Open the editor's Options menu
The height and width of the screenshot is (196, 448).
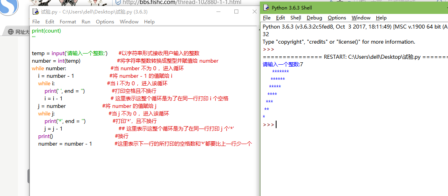(x=105, y=22)
